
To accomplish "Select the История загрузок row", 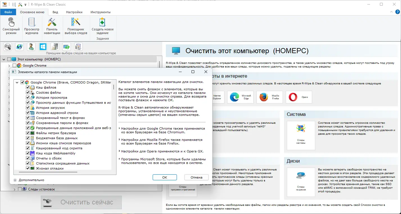I will point(50,108).
